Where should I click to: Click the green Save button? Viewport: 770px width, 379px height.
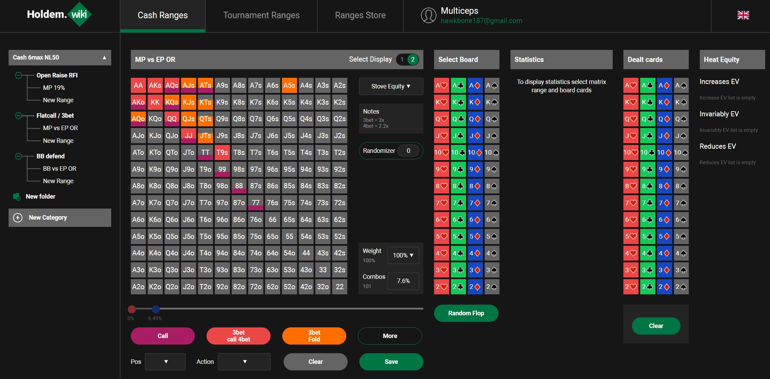pos(391,362)
